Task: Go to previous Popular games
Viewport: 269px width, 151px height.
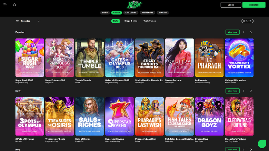Action: [243, 32]
